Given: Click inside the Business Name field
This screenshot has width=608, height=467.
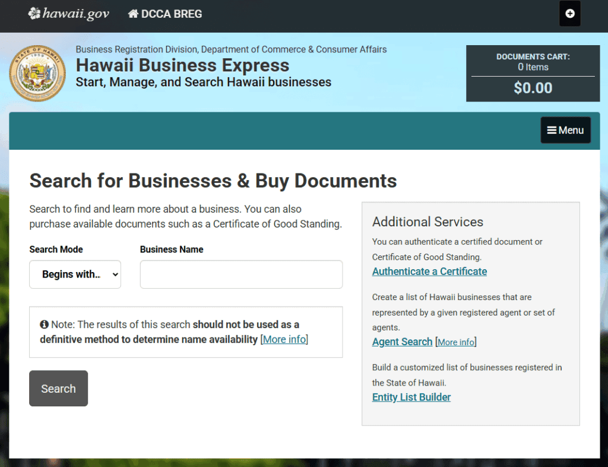Looking at the screenshot, I should 240,274.
